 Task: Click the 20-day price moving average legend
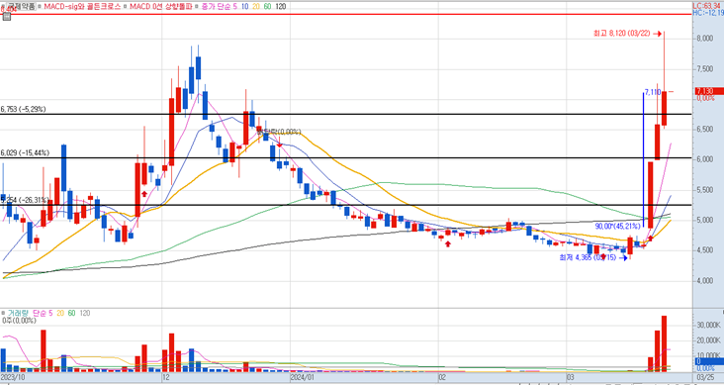point(255,6)
